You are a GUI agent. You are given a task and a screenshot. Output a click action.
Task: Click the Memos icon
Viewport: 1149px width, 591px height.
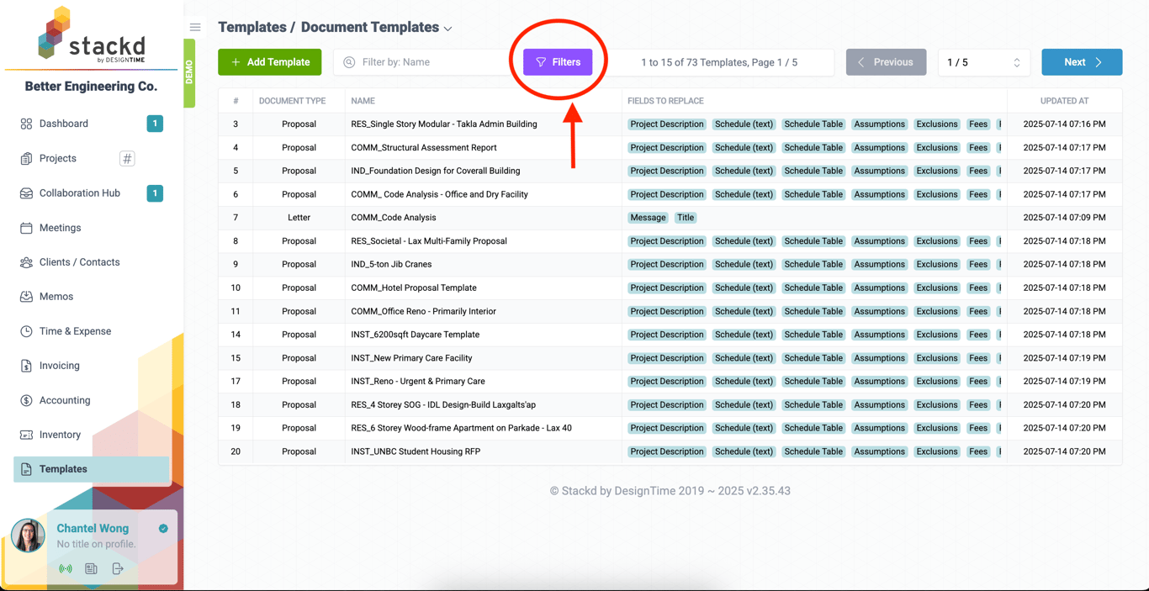click(26, 297)
